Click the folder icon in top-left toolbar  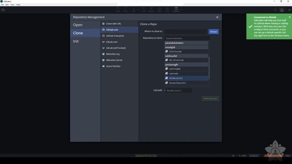click(3, 10)
